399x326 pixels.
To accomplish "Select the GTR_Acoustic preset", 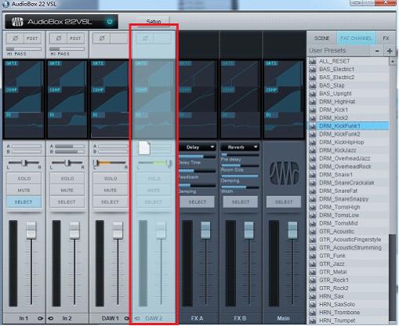I will pyautogui.click(x=349, y=231).
